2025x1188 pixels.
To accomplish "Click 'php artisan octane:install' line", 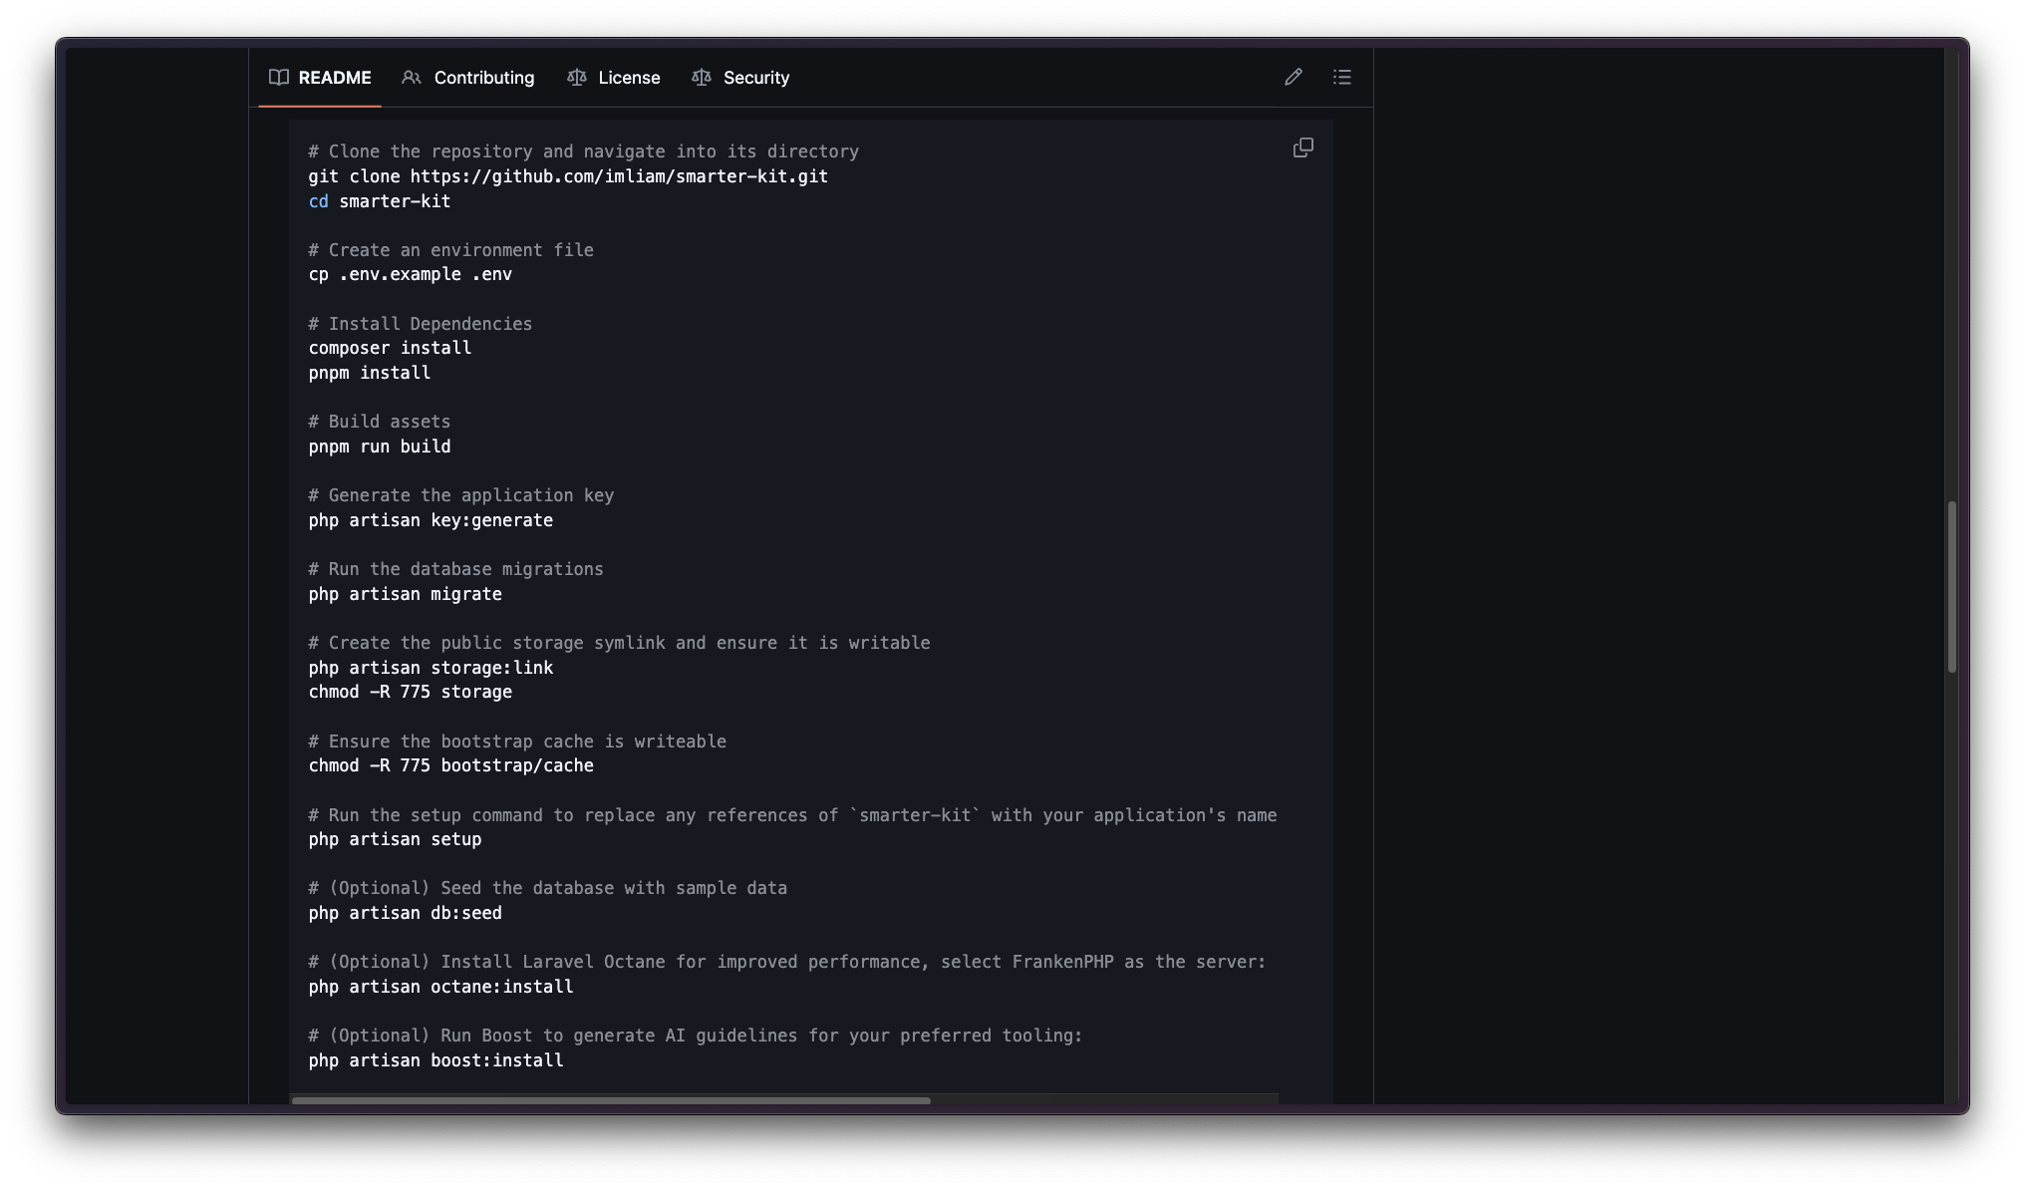I will point(441,987).
